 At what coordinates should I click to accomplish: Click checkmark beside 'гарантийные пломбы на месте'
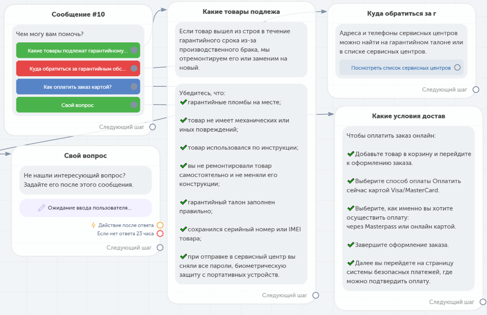[183, 102]
